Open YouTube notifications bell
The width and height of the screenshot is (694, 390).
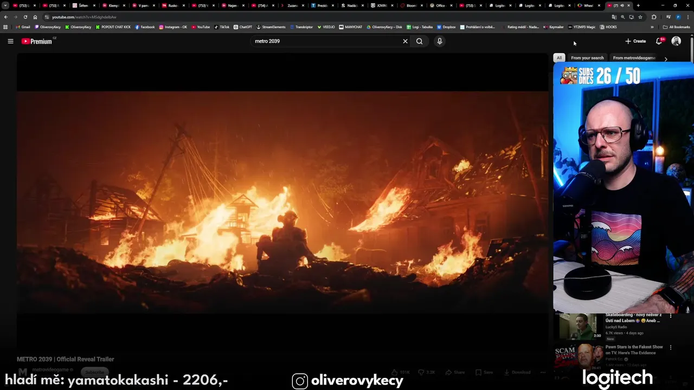(x=659, y=41)
